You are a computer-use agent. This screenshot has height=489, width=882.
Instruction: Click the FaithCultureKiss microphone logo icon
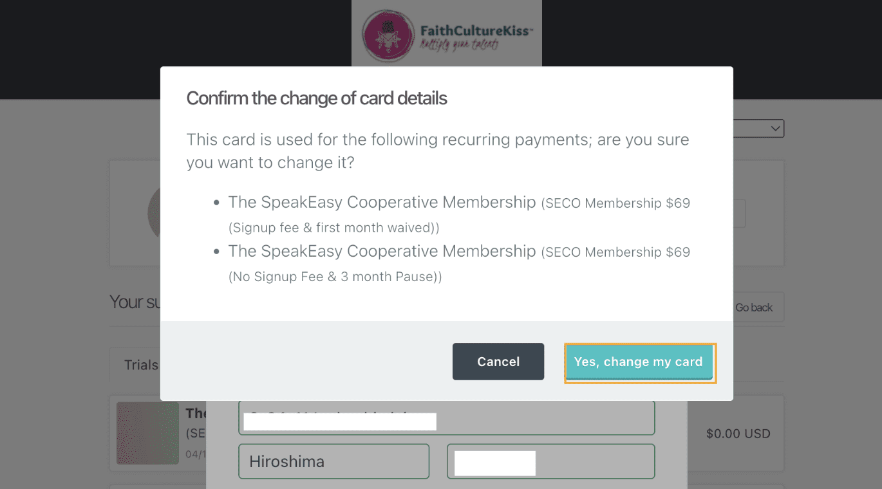point(388,36)
